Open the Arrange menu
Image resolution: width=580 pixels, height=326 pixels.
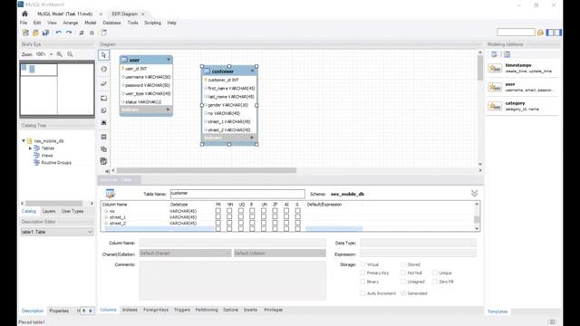[71, 23]
